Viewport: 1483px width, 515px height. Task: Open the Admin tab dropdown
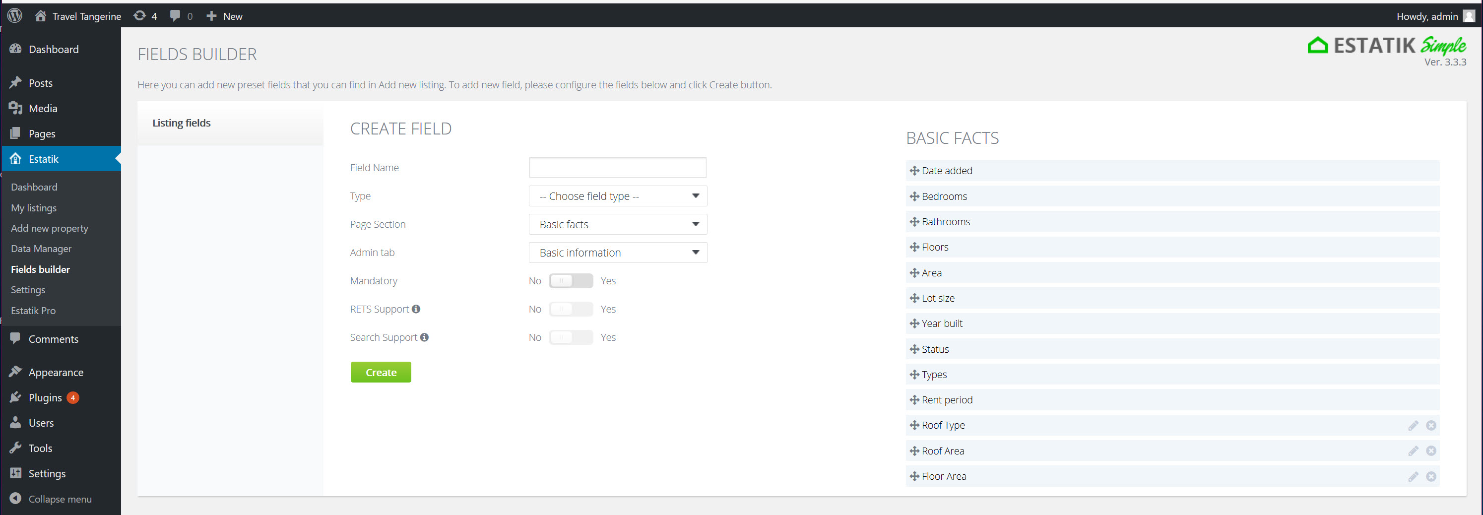click(617, 253)
